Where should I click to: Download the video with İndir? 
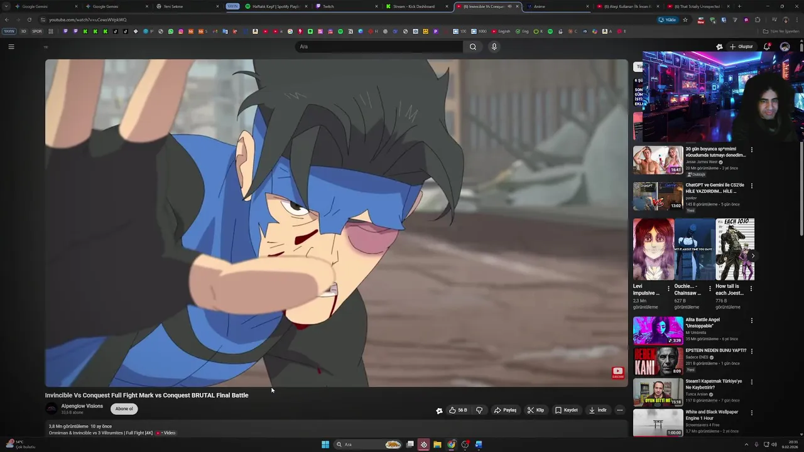[597, 410]
